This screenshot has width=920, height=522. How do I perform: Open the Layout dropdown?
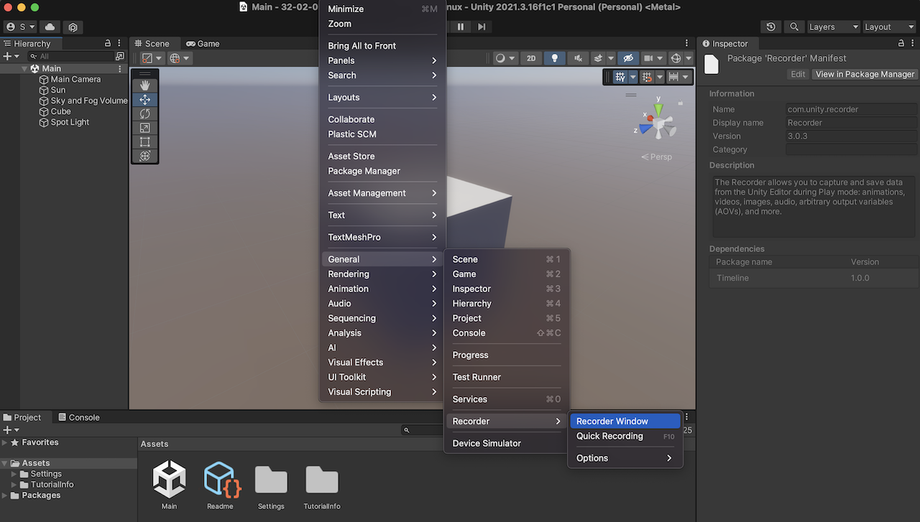(x=888, y=27)
